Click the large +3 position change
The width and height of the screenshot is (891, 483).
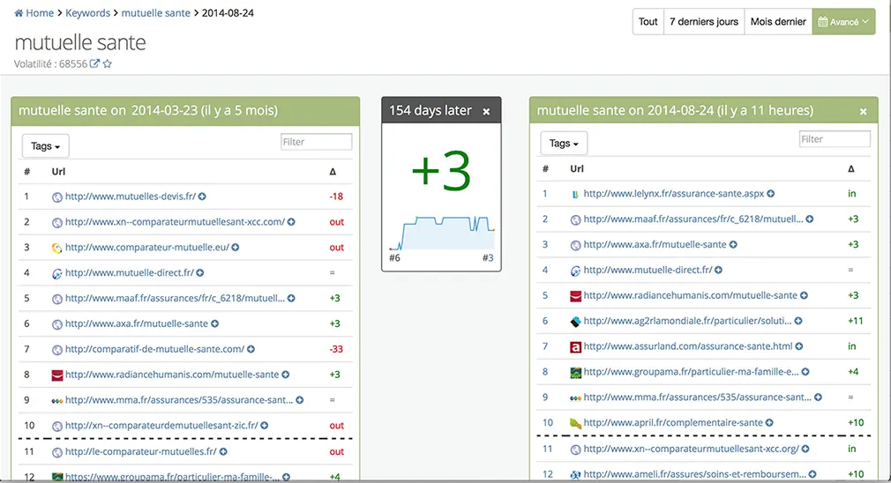(x=441, y=171)
